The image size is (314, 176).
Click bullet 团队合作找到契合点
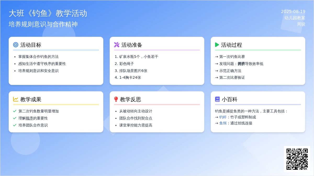click(136, 118)
